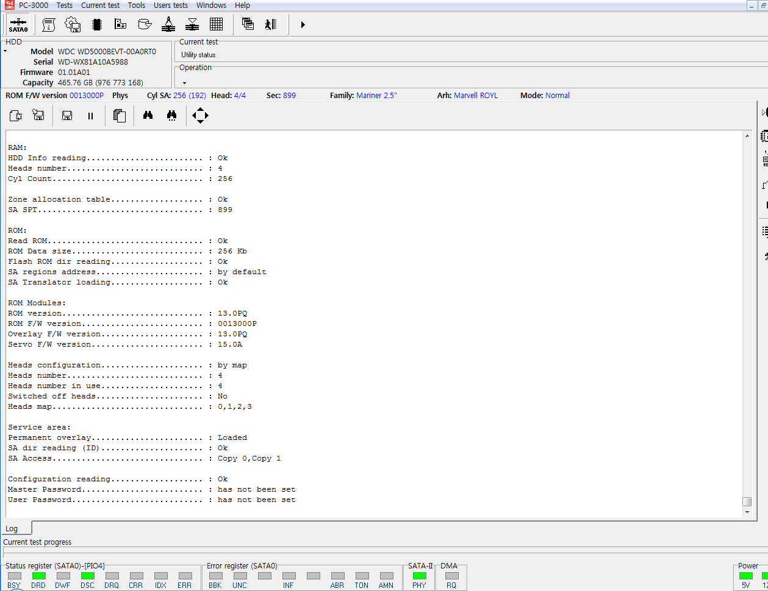
Task: Click the gear-with-floppy settings icon
Action: 73,24
